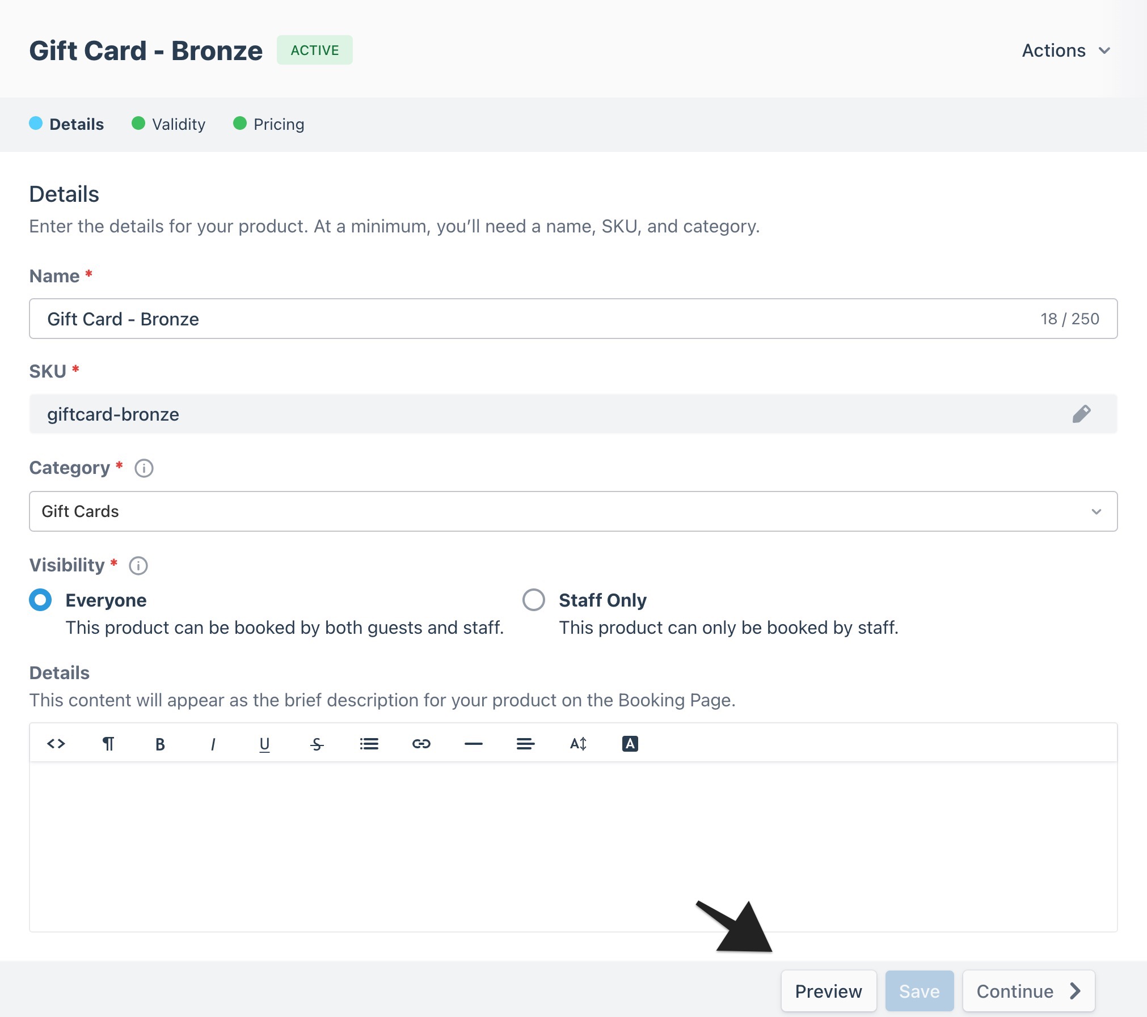Screen dimensions: 1147x1017
Task: Open paragraph format options in editor
Action: (x=108, y=743)
